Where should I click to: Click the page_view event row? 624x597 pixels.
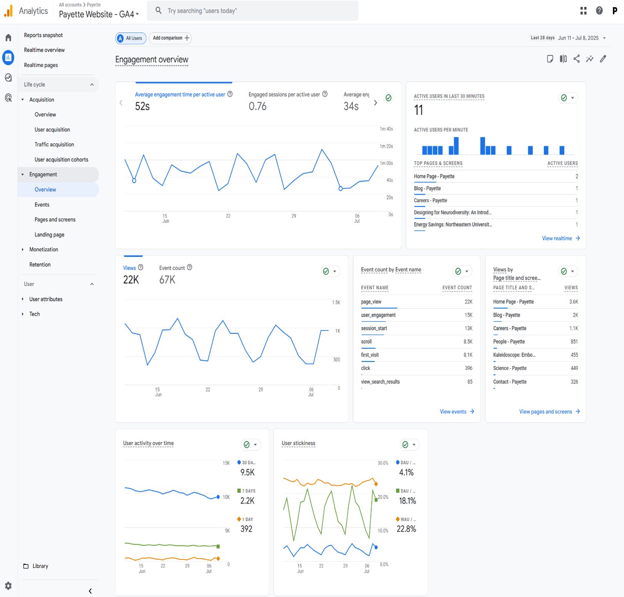(x=417, y=302)
